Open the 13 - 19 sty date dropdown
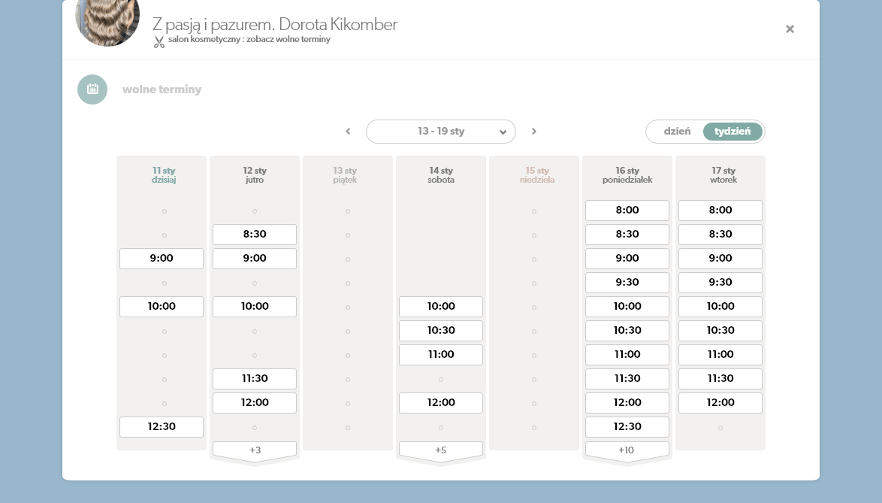882x503 pixels. (441, 132)
